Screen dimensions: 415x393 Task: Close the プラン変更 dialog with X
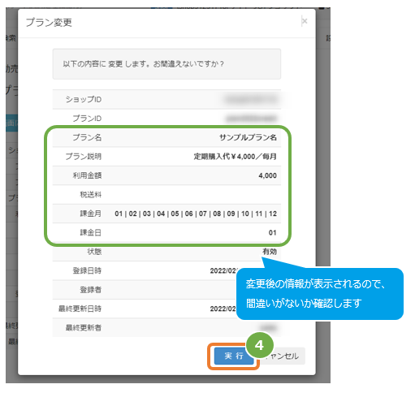(305, 21)
